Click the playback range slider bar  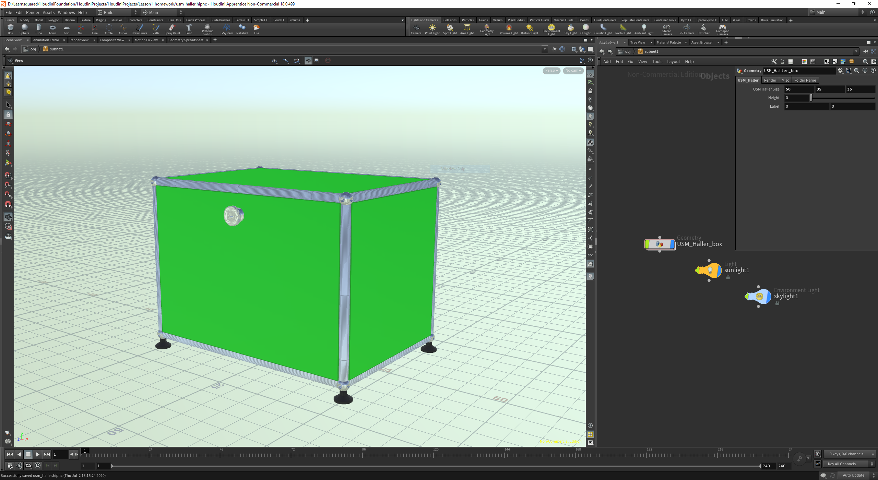pyautogui.click(x=436, y=466)
